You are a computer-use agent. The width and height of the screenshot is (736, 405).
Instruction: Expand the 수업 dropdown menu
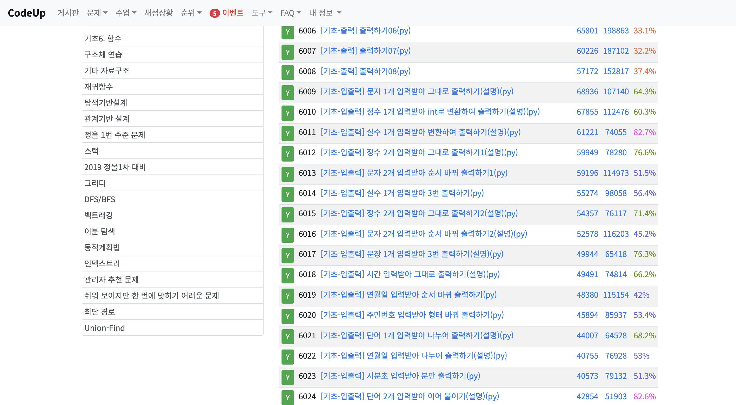pos(126,13)
